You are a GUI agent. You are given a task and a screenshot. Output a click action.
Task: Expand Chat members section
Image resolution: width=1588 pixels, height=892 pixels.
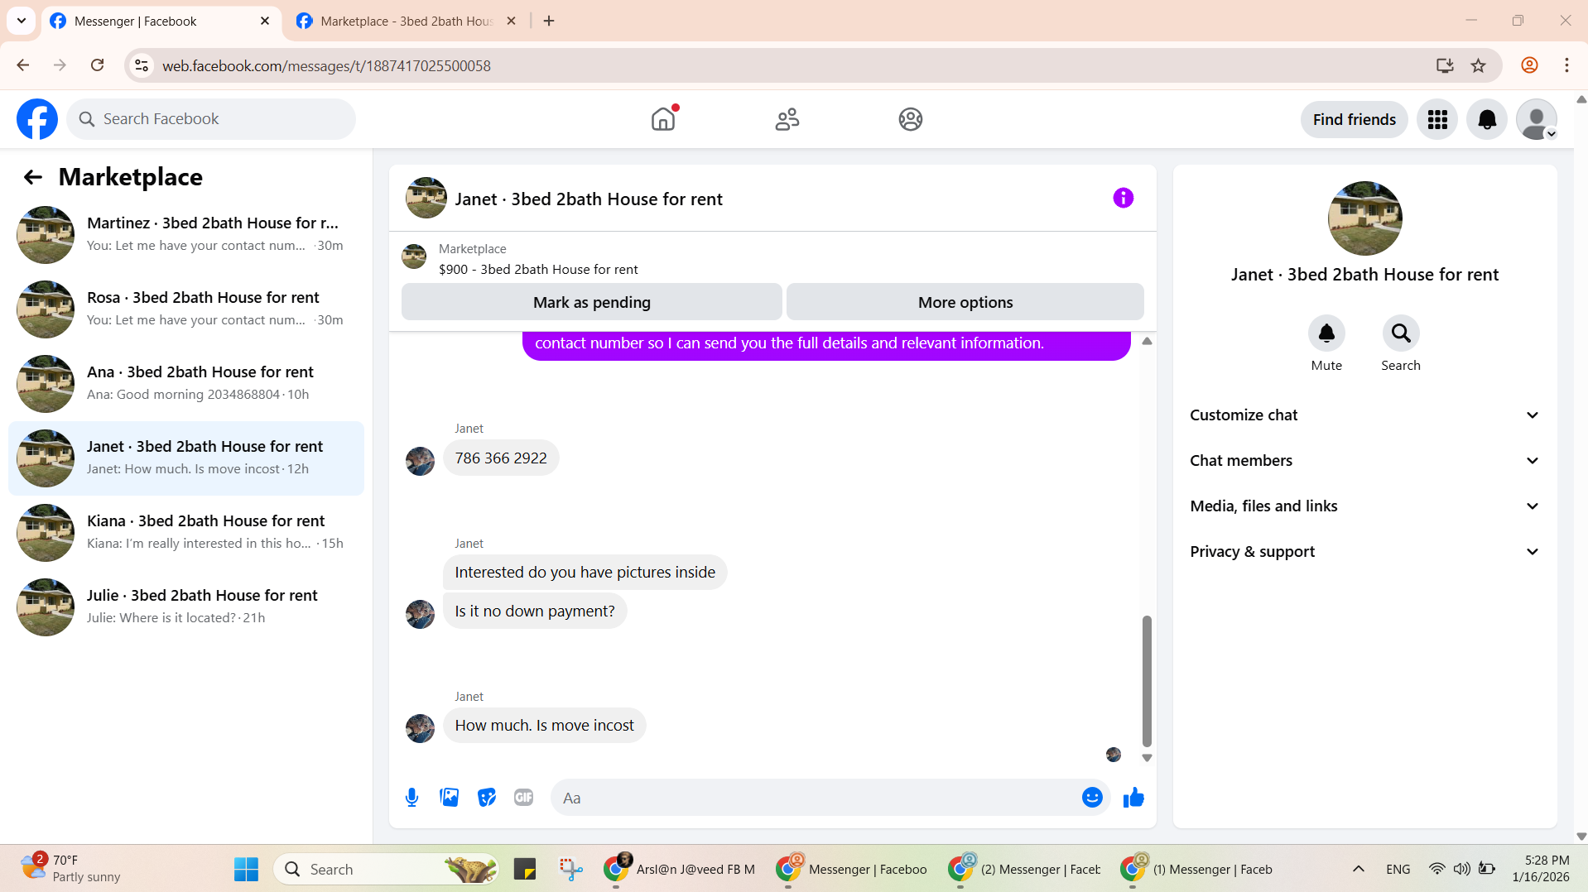pyautogui.click(x=1364, y=461)
